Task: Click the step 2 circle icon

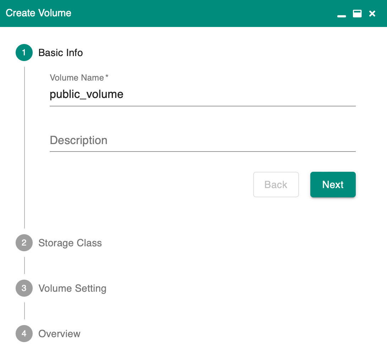Action: pyautogui.click(x=24, y=243)
